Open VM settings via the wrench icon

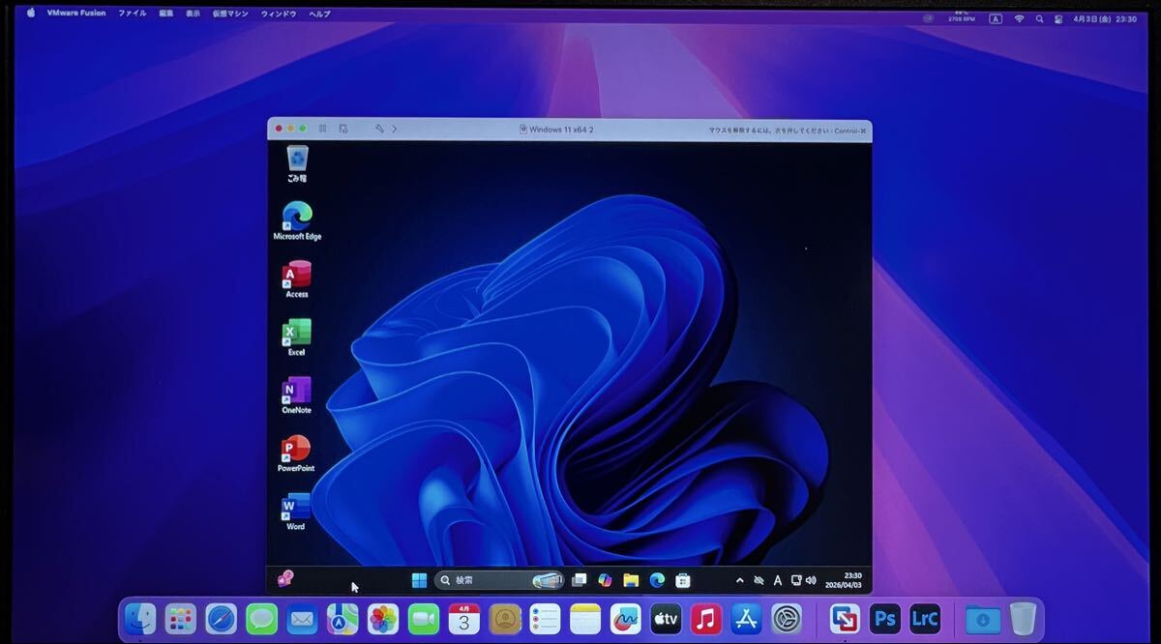(379, 129)
